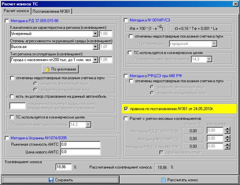Click the floppy disk icon on Сохранить
This screenshot has width=240, height=185.
(x=51, y=180)
